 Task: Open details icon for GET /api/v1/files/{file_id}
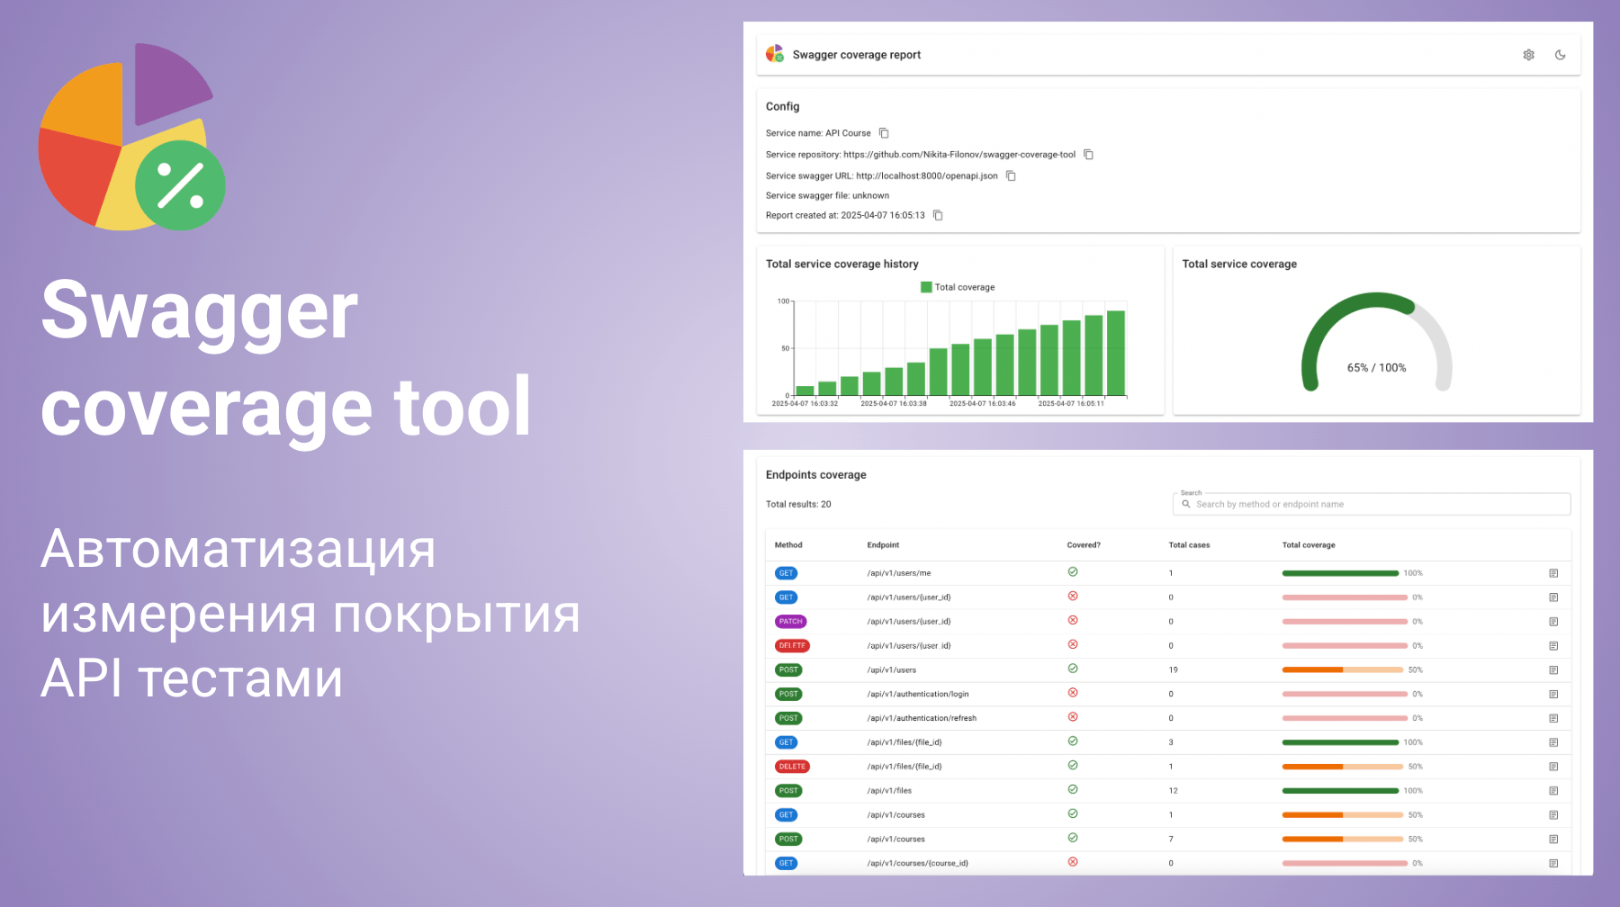click(1553, 742)
